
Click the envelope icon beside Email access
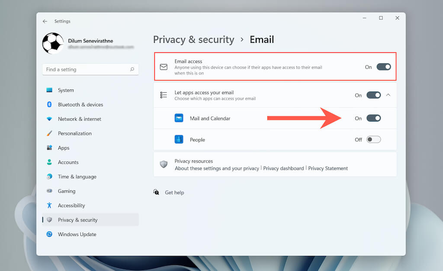point(164,67)
